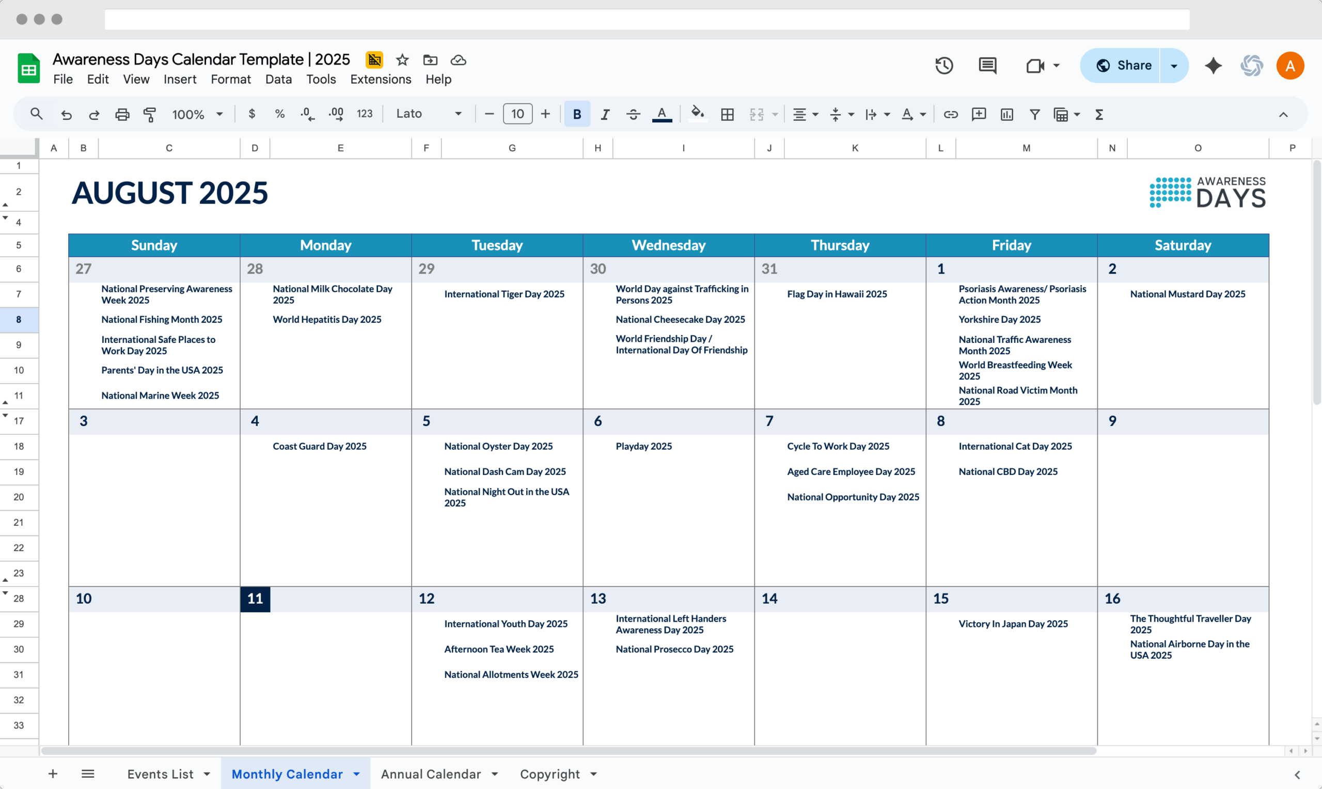This screenshot has width=1322, height=789.
Task: Open the fill color picker
Action: (x=698, y=113)
